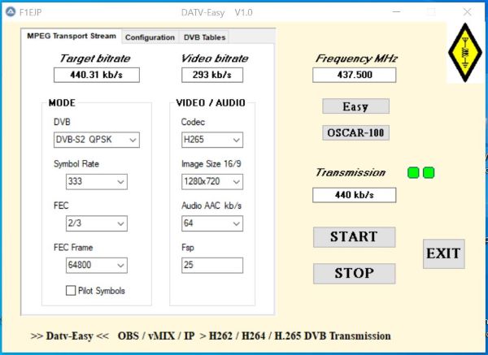The width and height of the screenshot is (488, 355).
Task: Open the DVB Tables tab
Action: pyautogui.click(x=204, y=37)
